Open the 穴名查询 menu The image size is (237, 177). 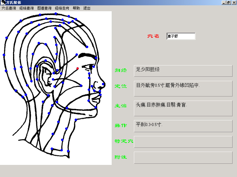click(9, 8)
